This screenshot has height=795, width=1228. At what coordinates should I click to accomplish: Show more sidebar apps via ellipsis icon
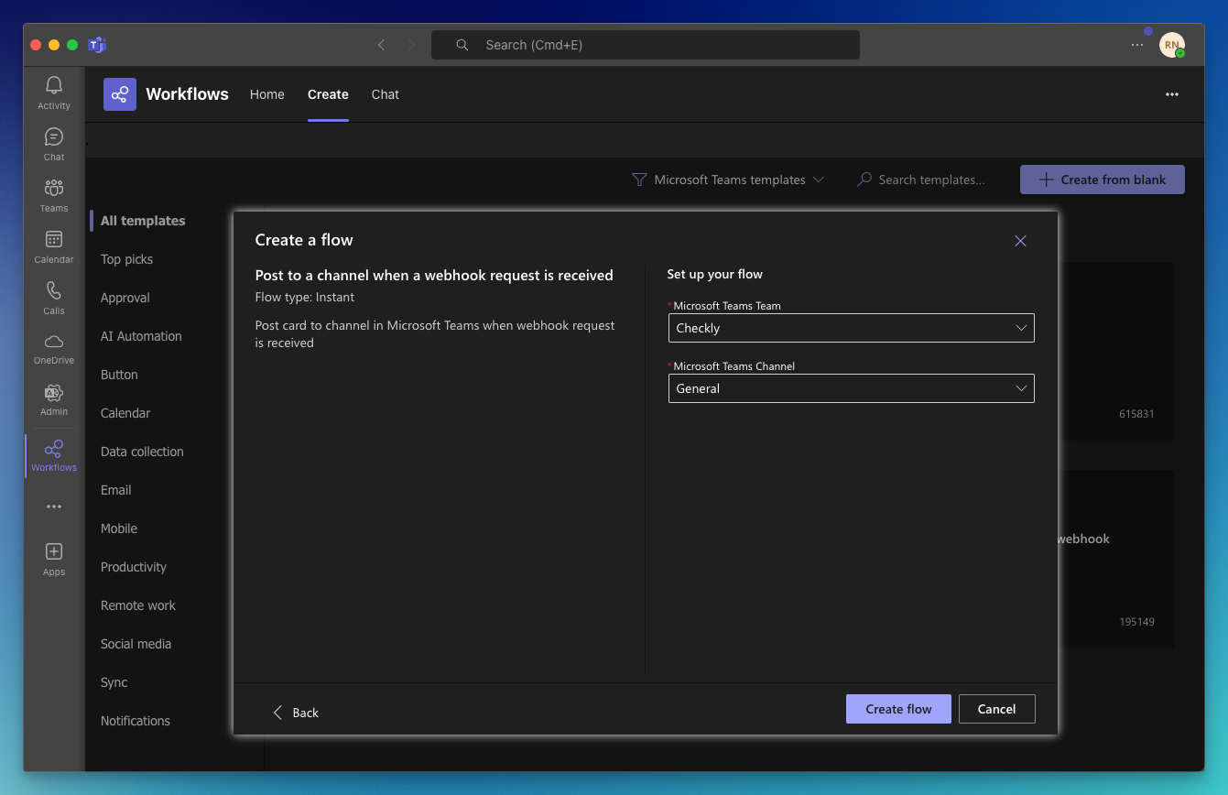tap(53, 506)
